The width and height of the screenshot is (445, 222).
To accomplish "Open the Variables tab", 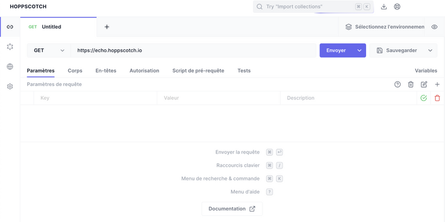I will coord(426,70).
